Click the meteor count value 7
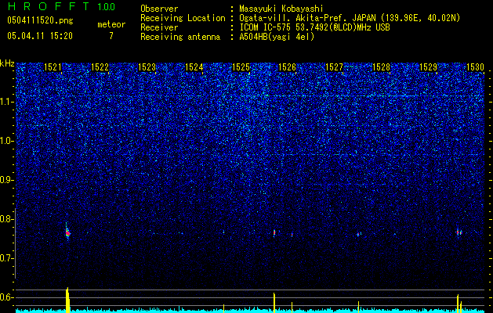This screenshot has height=313, width=493. tap(111, 36)
